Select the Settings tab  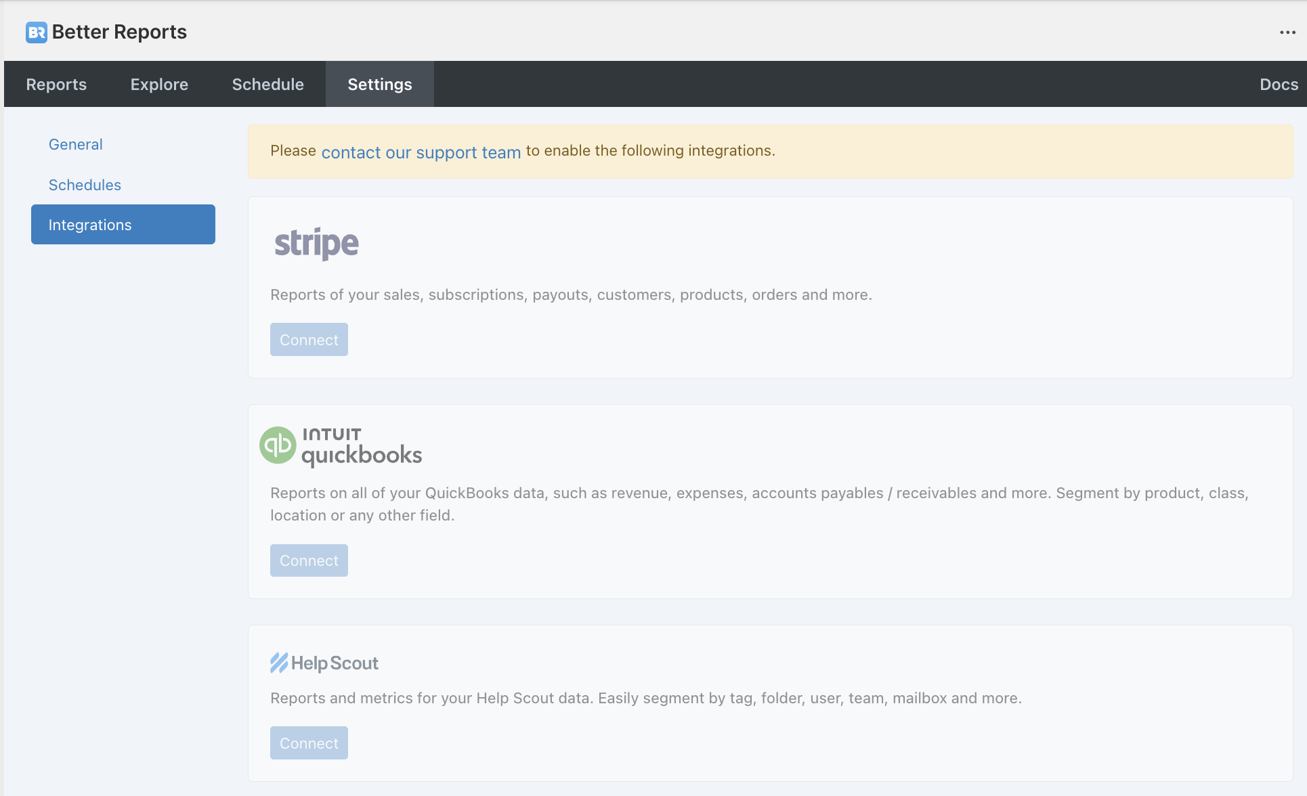pyautogui.click(x=379, y=85)
